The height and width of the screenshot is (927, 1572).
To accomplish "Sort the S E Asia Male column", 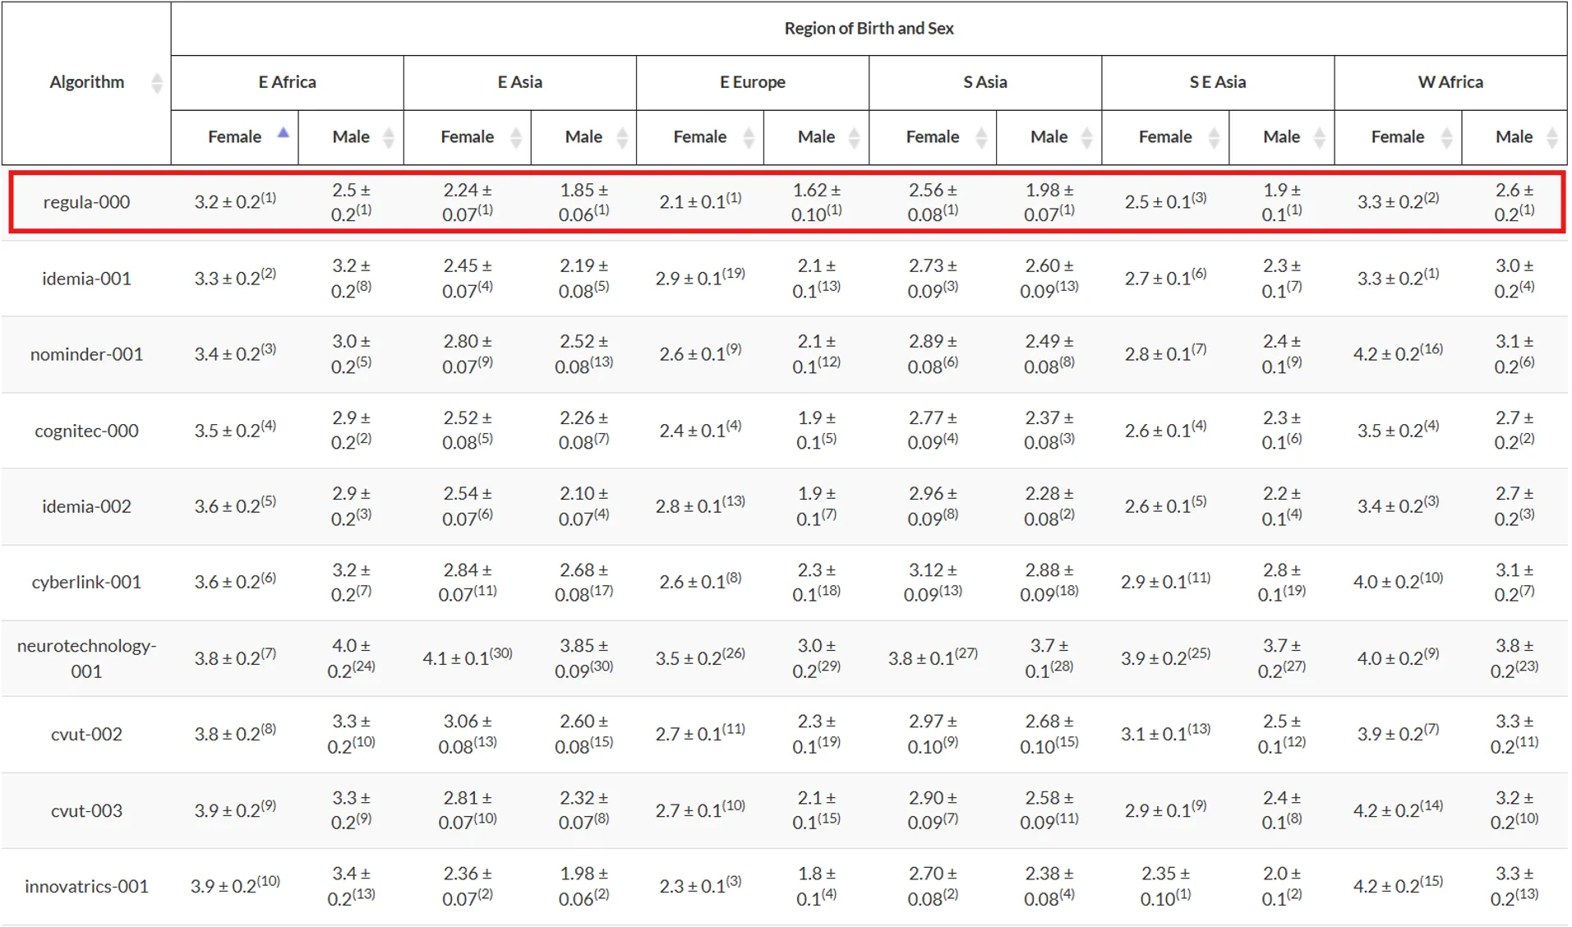I will pos(1320,137).
